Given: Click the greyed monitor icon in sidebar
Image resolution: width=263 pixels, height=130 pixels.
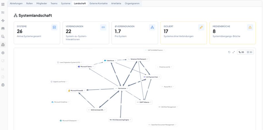Looking at the screenshot, I should (x=3, y=61).
